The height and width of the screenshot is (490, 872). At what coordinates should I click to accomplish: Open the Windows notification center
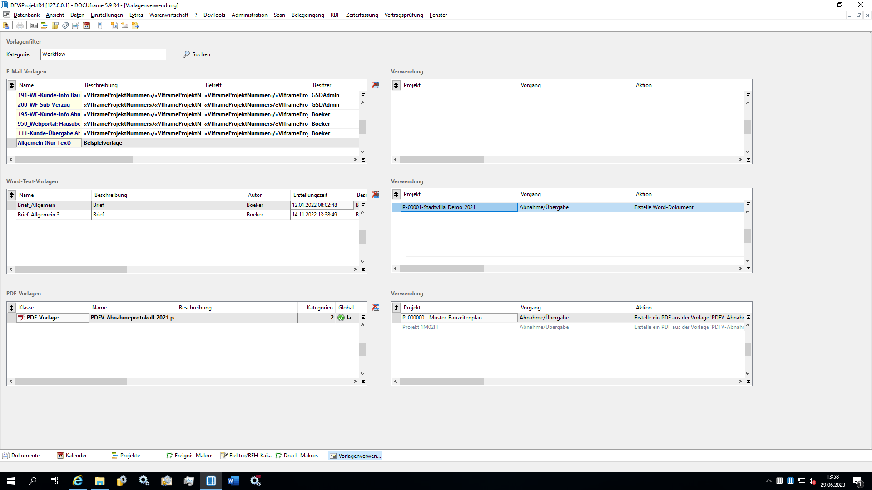[857, 481]
